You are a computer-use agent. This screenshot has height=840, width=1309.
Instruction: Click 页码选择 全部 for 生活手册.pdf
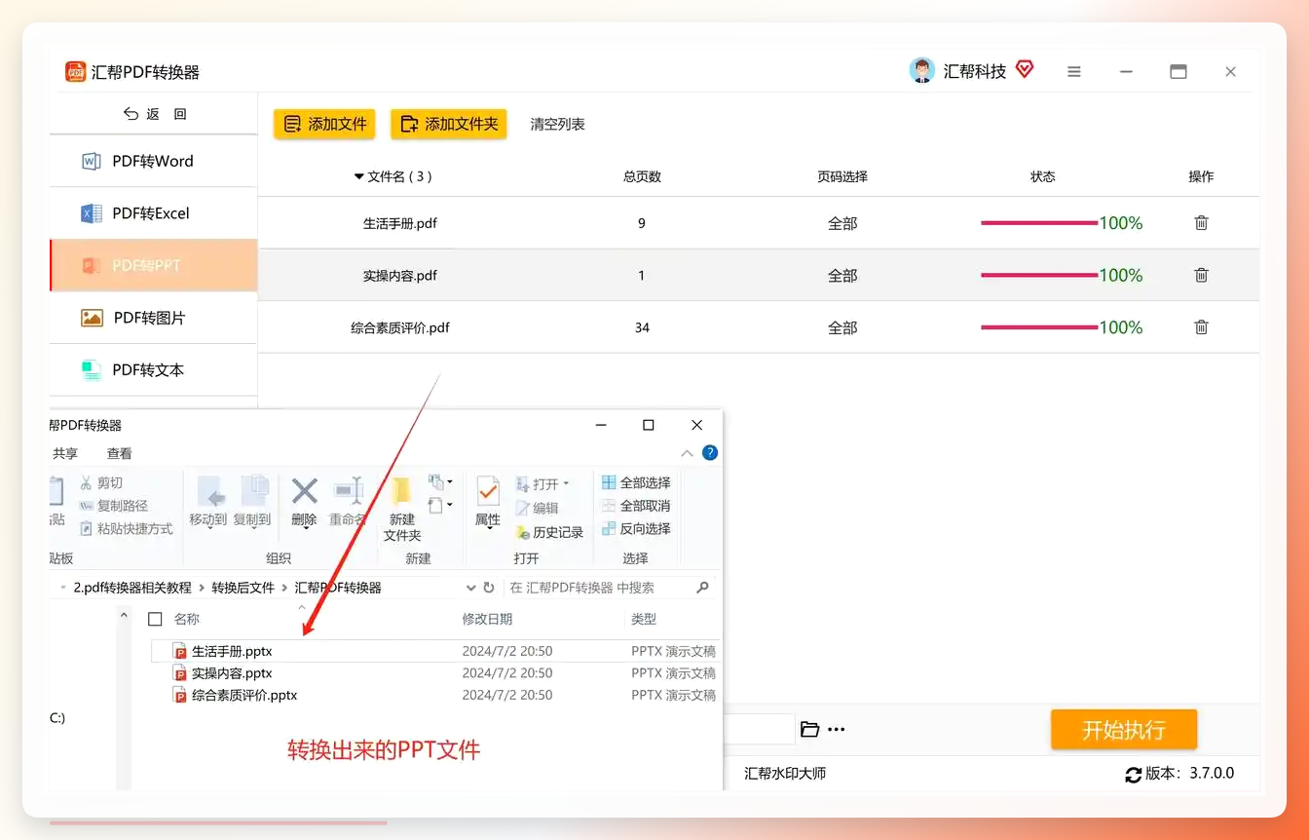click(x=842, y=223)
